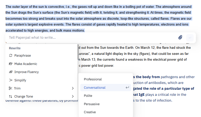This screenshot has height=117, width=201.
Task: Expand the Change Tone submenu chevron
Action: click(73, 96)
